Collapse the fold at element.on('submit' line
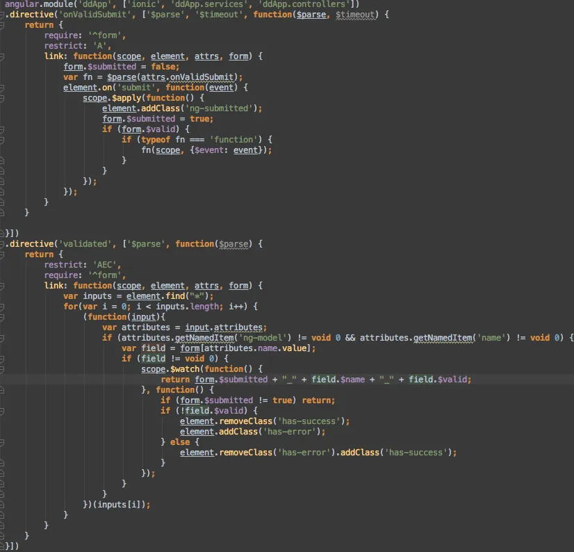This screenshot has height=552, width=574. pyautogui.click(x=2, y=88)
